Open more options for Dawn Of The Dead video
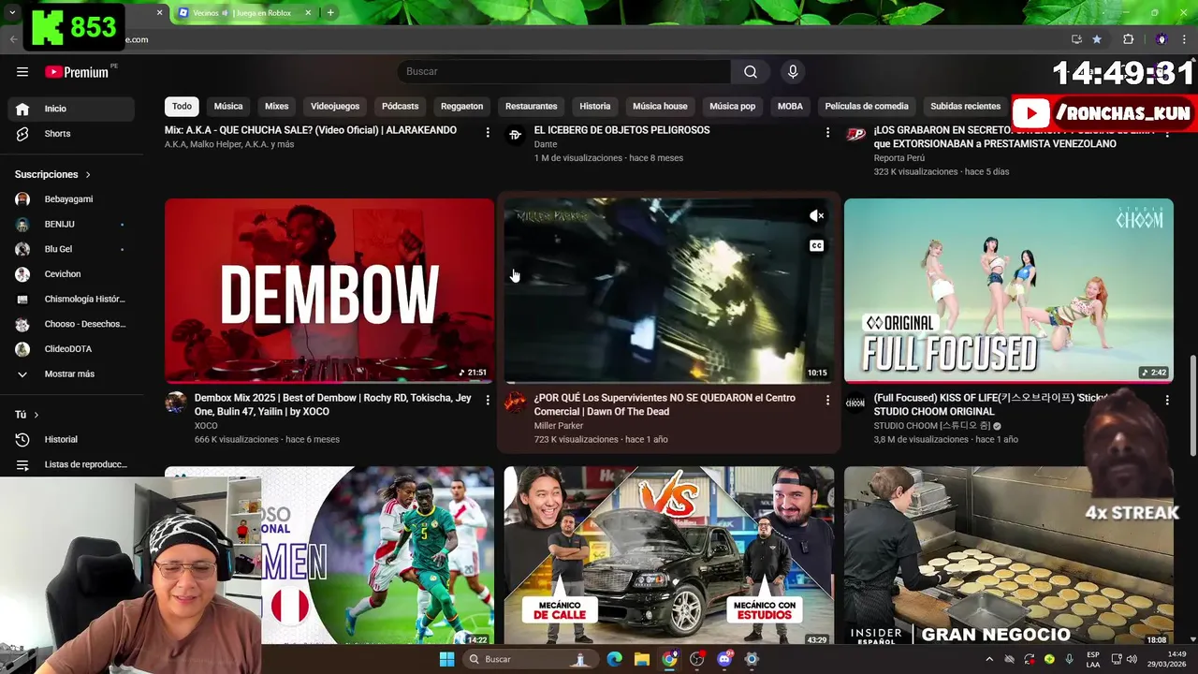The height and width of the screenshot is (674, 1198). tap(827, 400)
